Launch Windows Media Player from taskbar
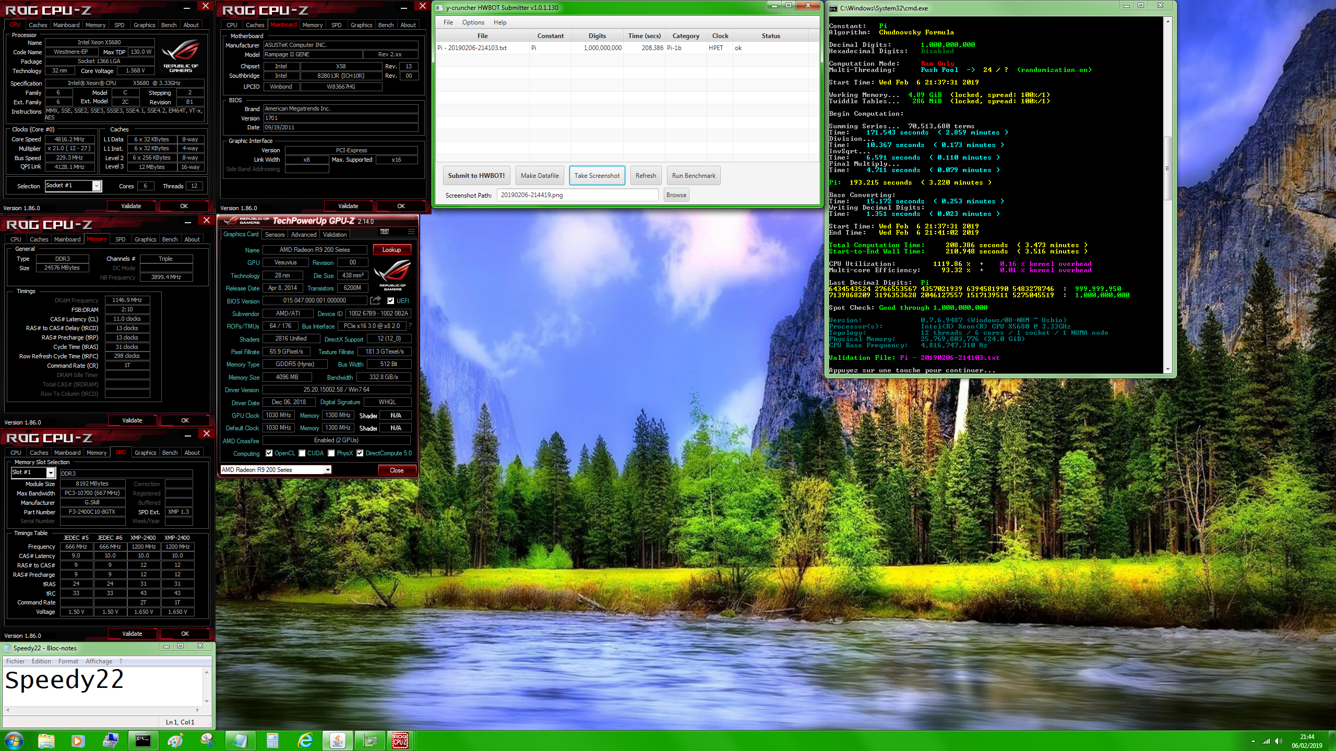The height and width of the screenshot is (751, 1336). (77, 741)
